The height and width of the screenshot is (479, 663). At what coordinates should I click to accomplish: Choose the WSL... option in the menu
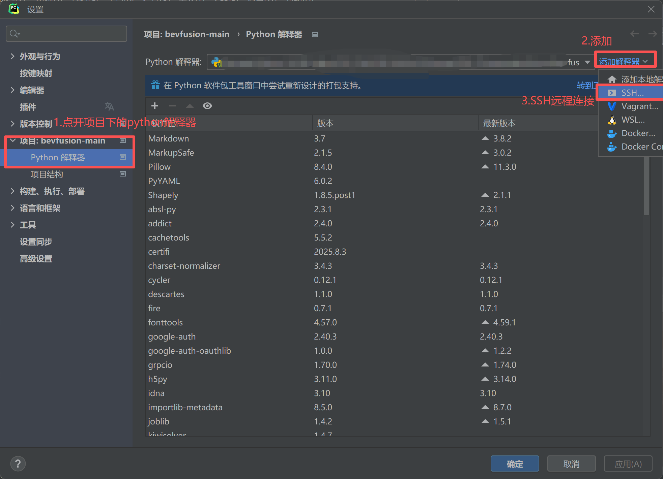[633, 120]
